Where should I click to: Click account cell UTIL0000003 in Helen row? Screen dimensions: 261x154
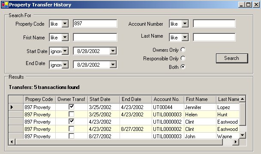click(x=168, y=115)
